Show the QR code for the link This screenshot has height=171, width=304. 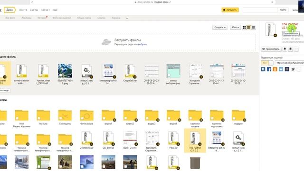pos(293,69)
